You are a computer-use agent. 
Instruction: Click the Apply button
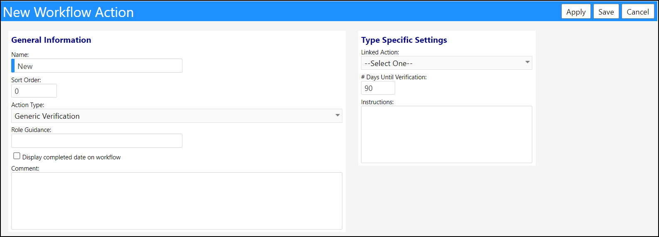576,12
